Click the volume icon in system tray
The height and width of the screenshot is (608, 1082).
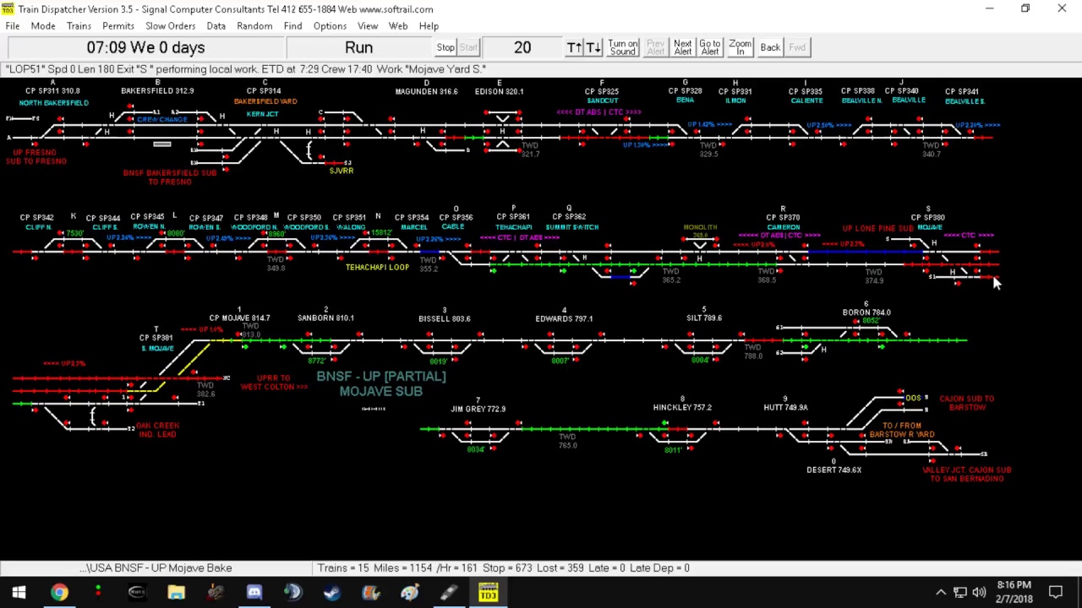pos(979,592)
